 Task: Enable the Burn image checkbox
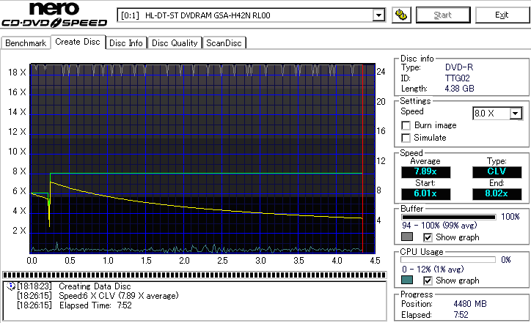point(406,125)
